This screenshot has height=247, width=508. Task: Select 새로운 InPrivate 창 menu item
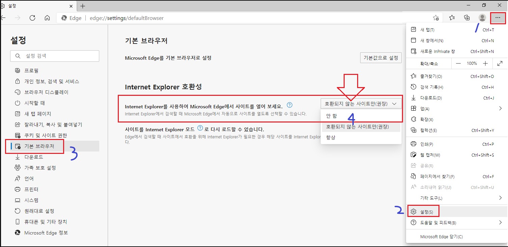457,51
